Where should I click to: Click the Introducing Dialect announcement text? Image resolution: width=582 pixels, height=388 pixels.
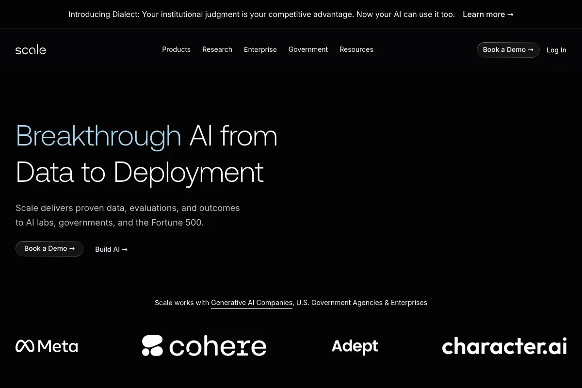click(261, 15)
